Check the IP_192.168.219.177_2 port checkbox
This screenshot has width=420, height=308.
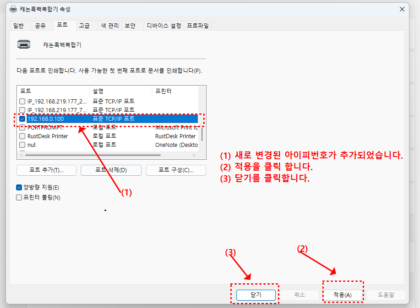pos(22,101)
